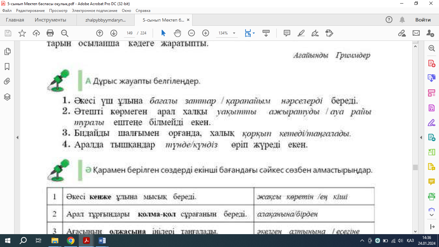This screenshot has width=439, height=247.
Task: Close the 5-сынып Мектеп document tab
Action: coord(188,20)
